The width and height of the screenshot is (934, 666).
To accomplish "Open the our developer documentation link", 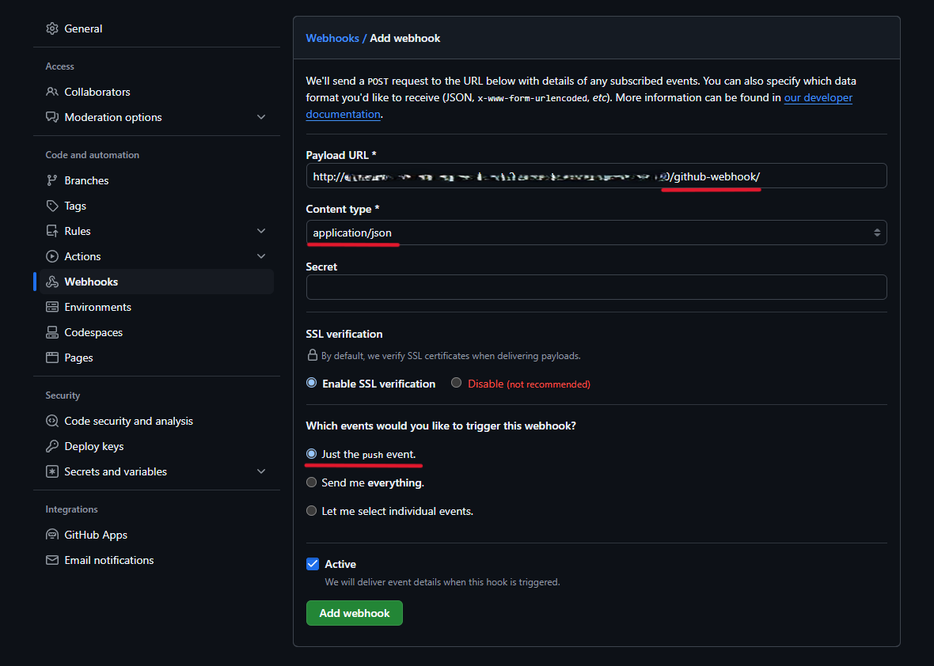I will click(818, 97).
